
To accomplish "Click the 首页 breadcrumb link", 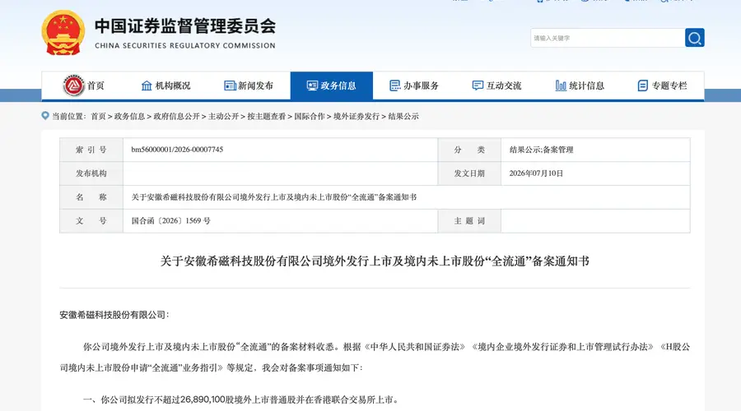I will click(98, 117).
